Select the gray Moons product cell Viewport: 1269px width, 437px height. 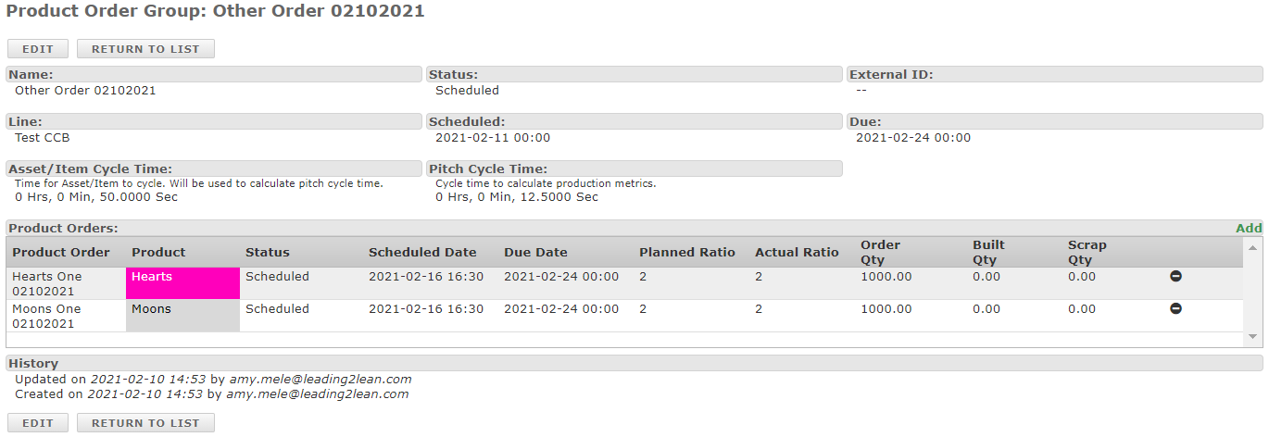182,316
